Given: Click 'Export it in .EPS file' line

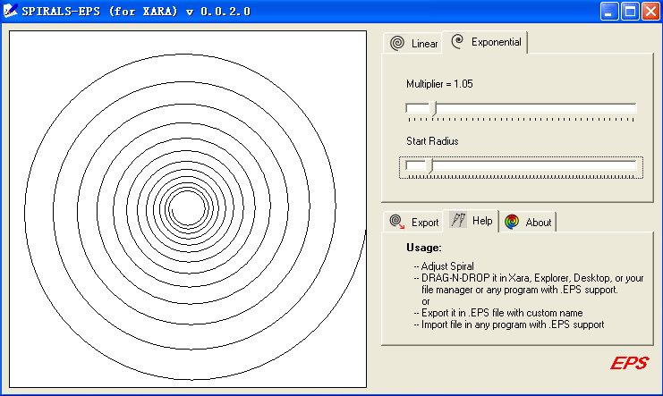Looking at the screenshot, I should click(498, 313).
